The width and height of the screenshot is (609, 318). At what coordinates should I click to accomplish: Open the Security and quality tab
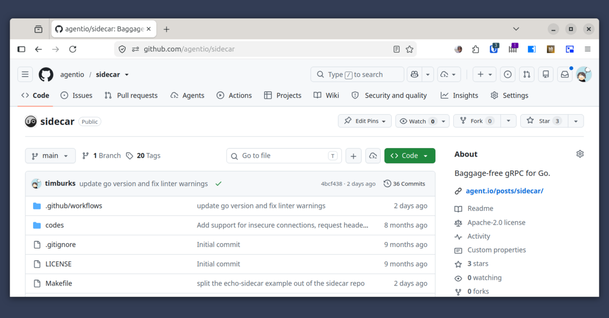[389, 95]
